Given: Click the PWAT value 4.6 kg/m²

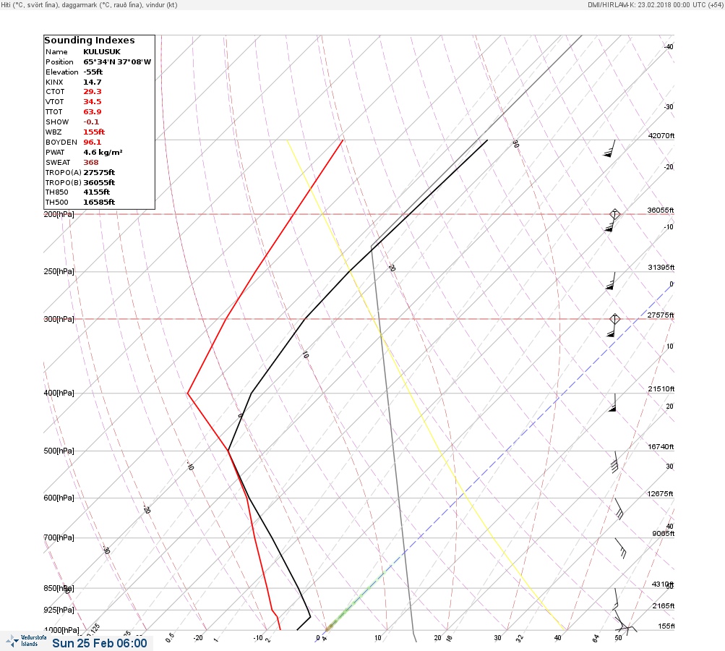Looking at the screenshot, I should click(103, 152).
